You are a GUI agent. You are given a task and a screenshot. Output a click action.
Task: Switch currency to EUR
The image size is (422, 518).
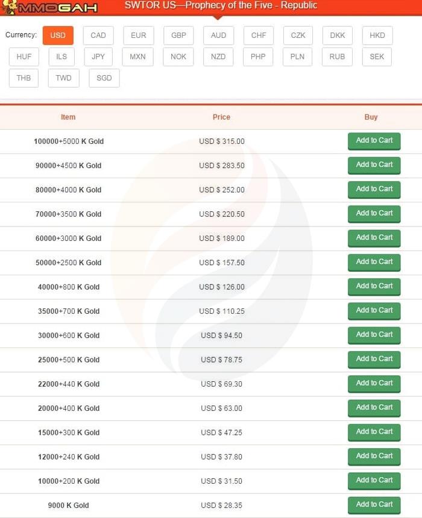coord(139,36)
